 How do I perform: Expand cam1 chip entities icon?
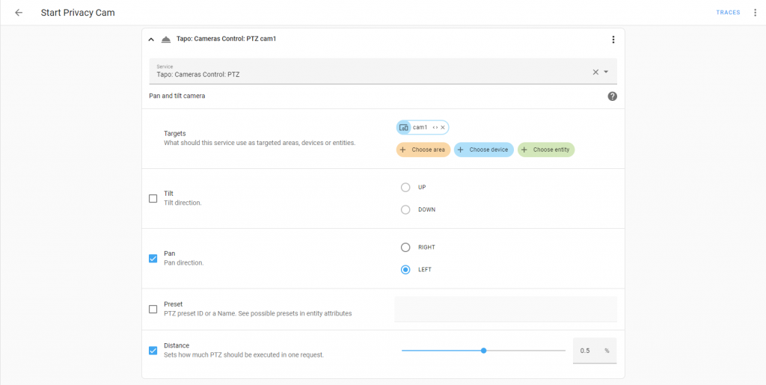435,128
